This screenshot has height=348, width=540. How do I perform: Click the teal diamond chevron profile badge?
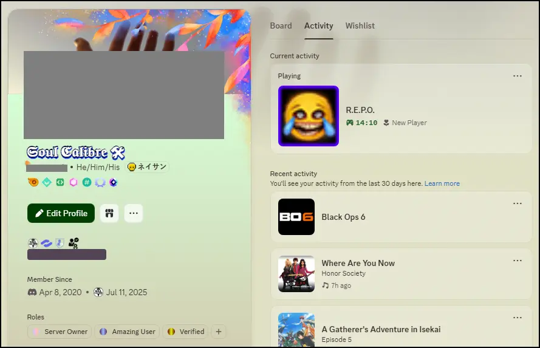coord(47,182)
